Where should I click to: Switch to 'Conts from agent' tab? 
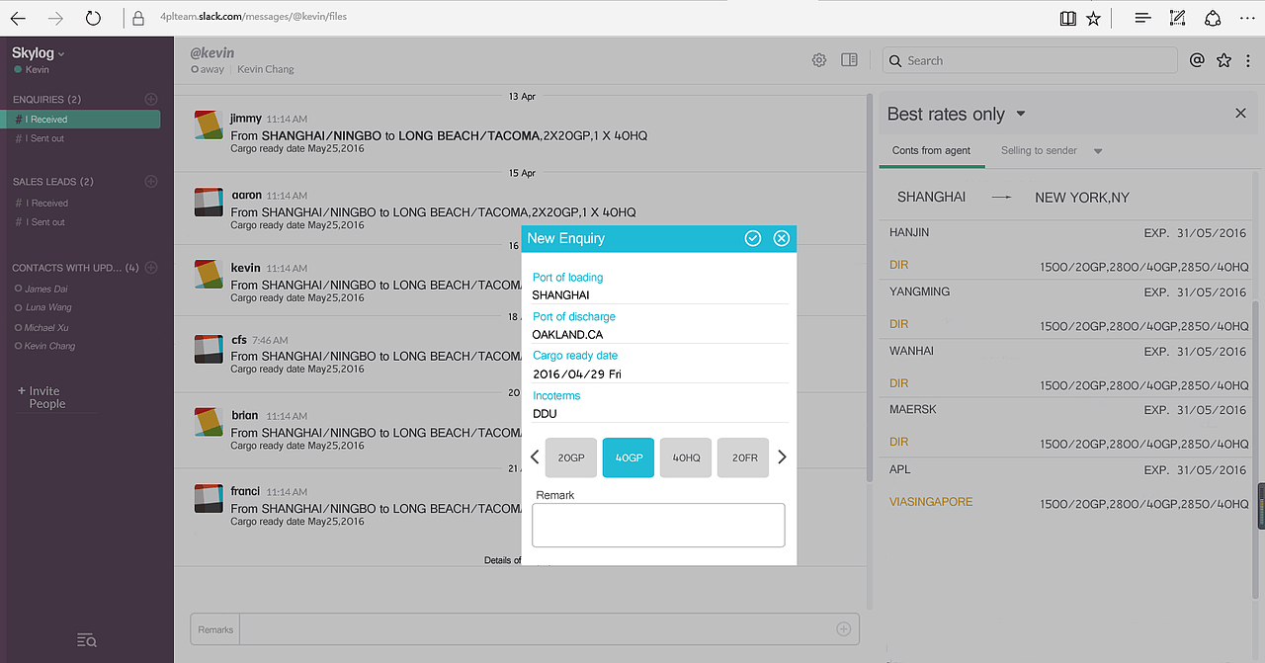coord(931,150)
